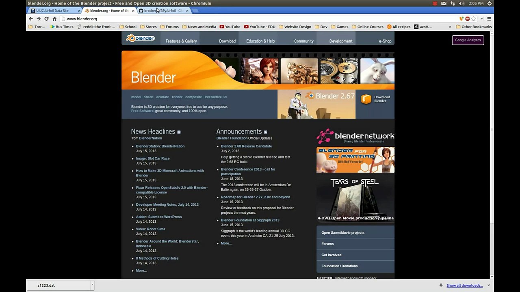Open the Bus Times bookmark
520x292 pixels.
(62, 27)
